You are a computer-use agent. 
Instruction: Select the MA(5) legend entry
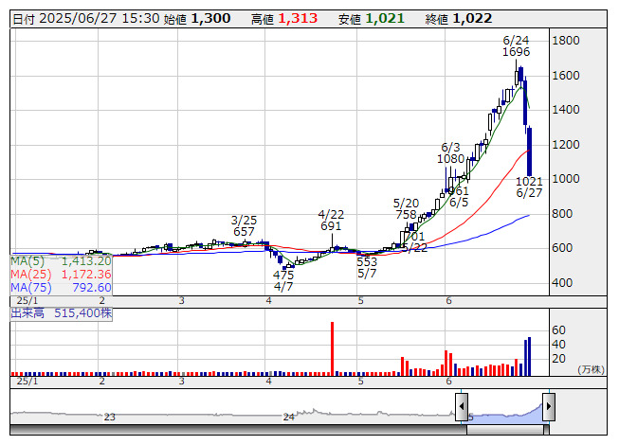click(x=62, y=260)
